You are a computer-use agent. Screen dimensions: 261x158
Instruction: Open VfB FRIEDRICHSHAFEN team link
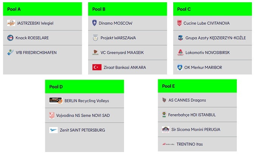pyautogui.click(x=36, y=53)
